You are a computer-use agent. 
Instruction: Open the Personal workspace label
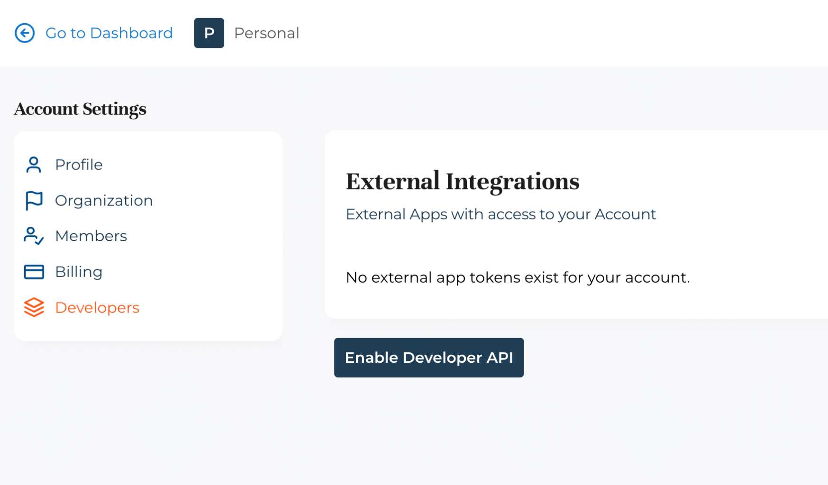point(267,33)
